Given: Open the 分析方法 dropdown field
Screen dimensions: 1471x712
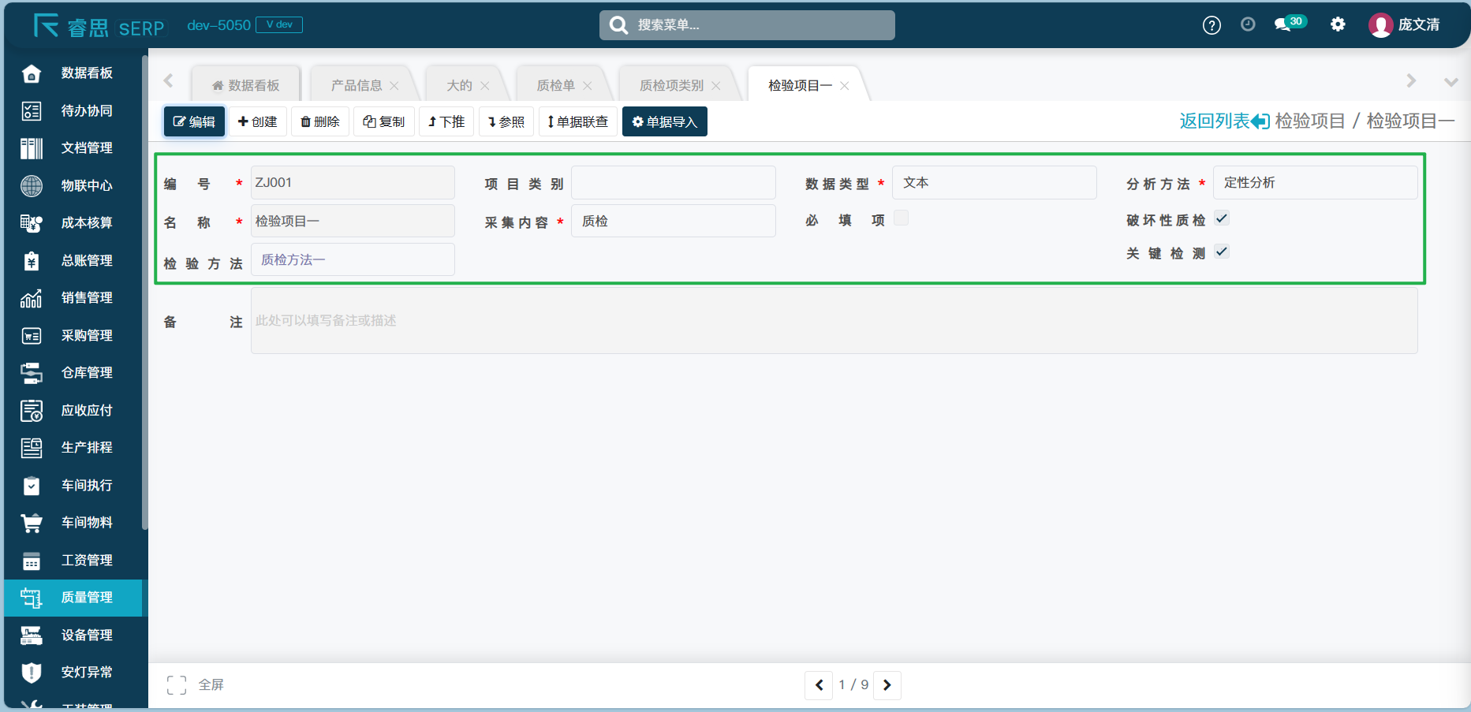Looking at the screenshot, I should point(1314,183).
